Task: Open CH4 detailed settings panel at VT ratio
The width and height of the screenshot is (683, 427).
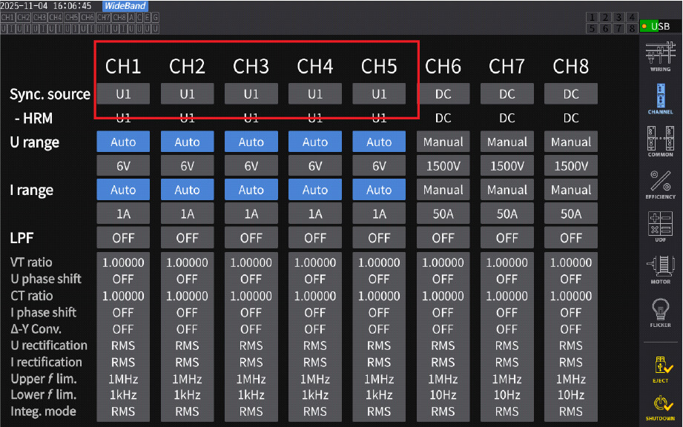Action: point(315,262)
